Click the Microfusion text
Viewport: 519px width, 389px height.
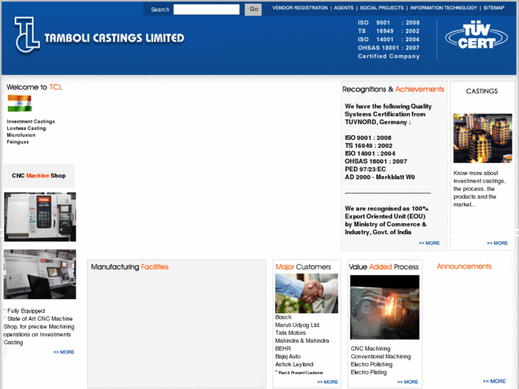pyautogui.click(x=21, y=135)
